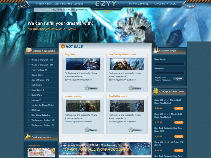Click Retrieve Password link

pyautogui.click(x=163, y=80)
